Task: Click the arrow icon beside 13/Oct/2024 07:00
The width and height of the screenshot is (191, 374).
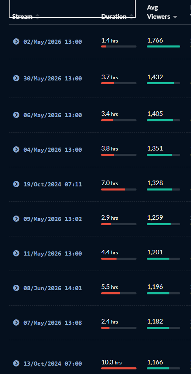Action: pos(16,364)
